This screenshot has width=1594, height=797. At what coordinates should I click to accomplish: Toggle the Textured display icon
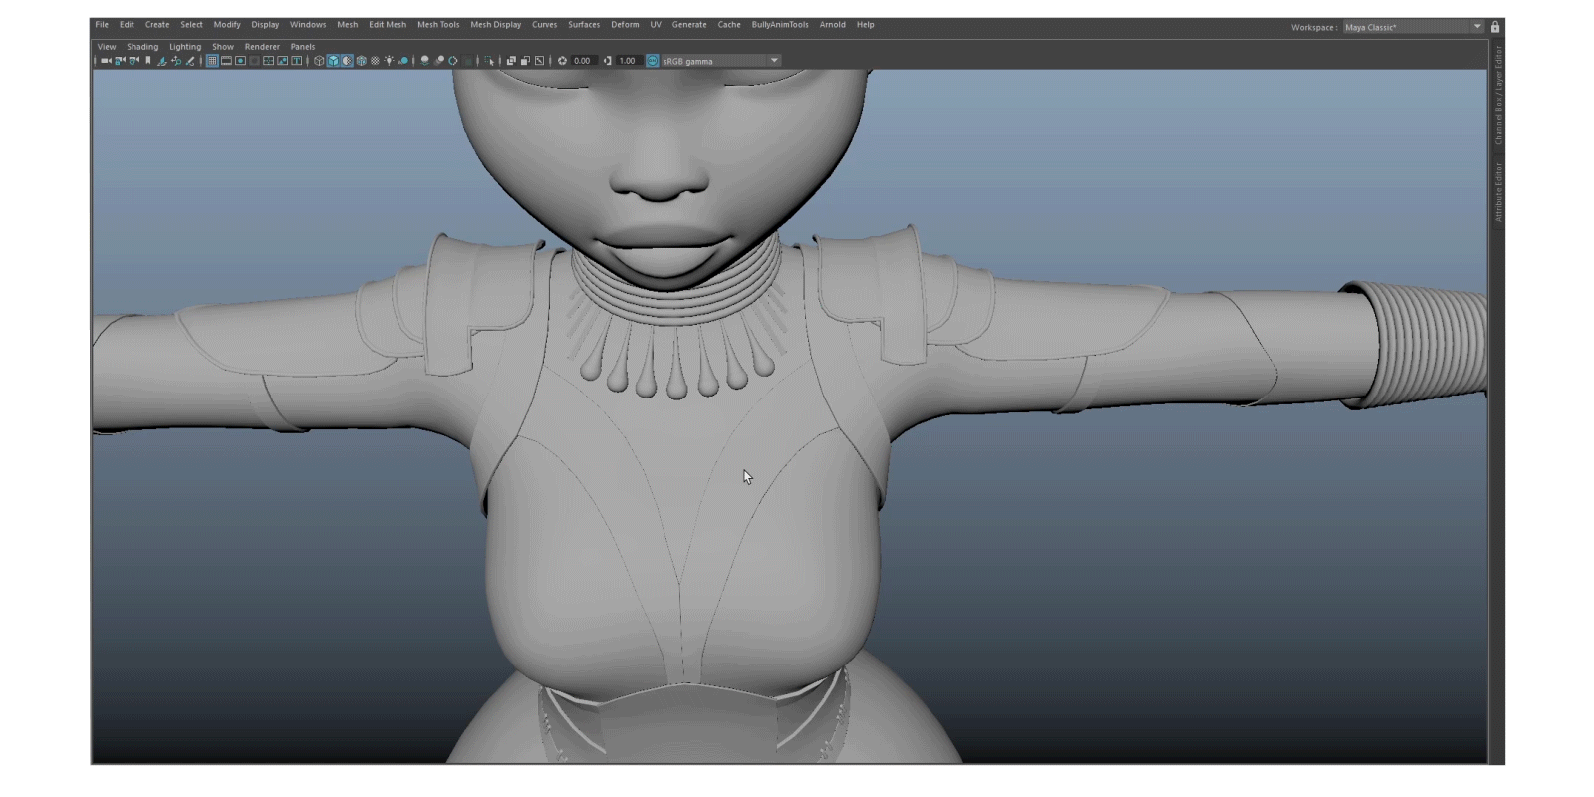[x=375, y=61]
